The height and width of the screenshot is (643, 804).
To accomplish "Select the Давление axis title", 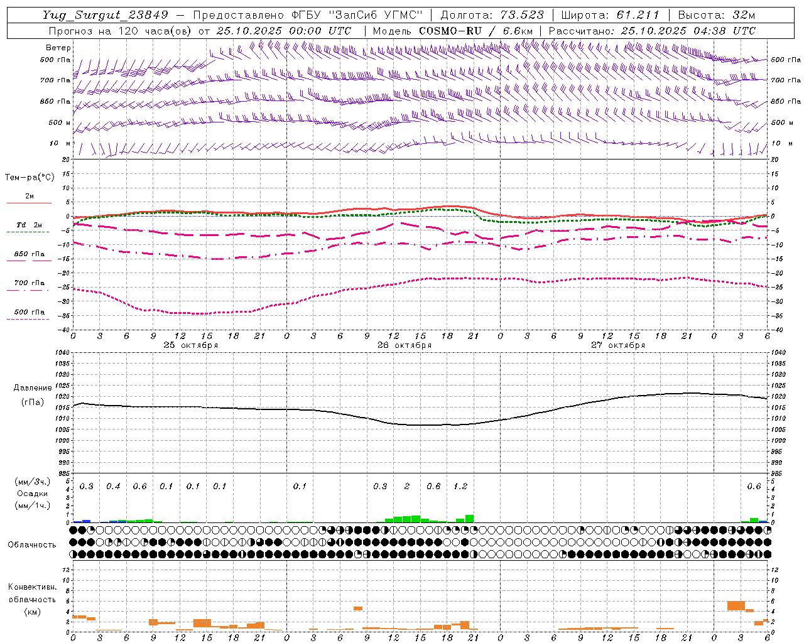I will (x=31, y=388).
